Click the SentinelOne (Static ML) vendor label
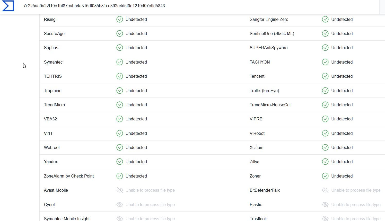Viewport: 385px width, 221px height. [272, 33]
